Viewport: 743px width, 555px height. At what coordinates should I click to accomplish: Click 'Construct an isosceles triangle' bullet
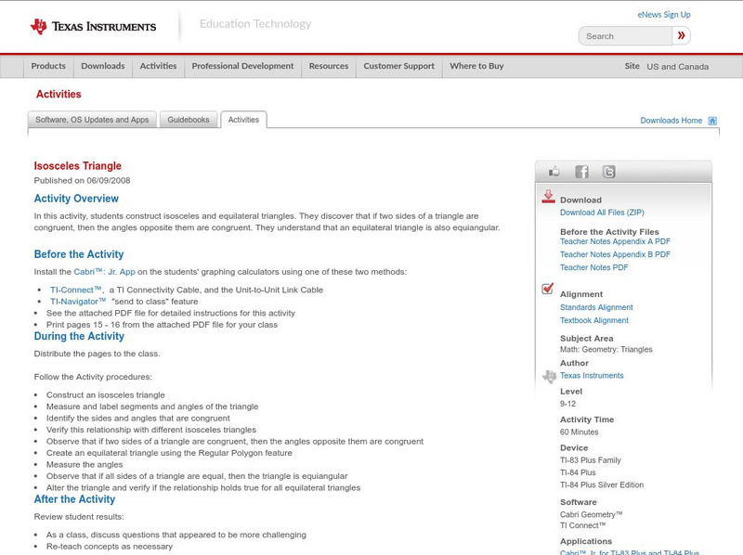point(106,395)
